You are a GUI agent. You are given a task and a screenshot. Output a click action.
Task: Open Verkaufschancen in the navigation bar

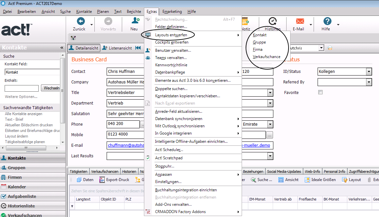33,215
